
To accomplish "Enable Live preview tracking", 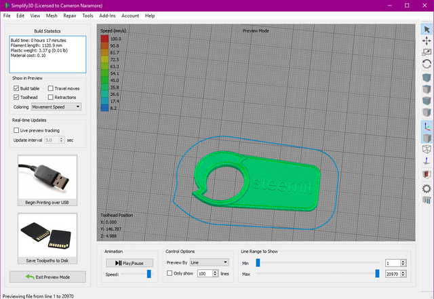I will pos(16,130).
